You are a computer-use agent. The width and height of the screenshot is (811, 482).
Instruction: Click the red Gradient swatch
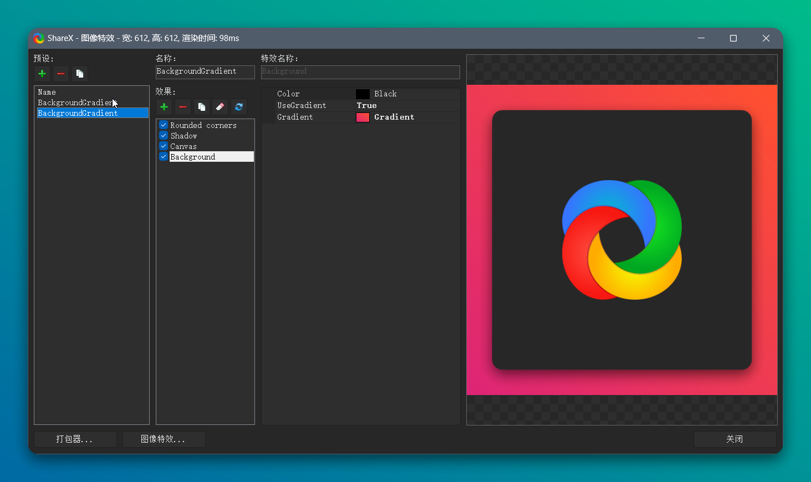pos(363,117)
